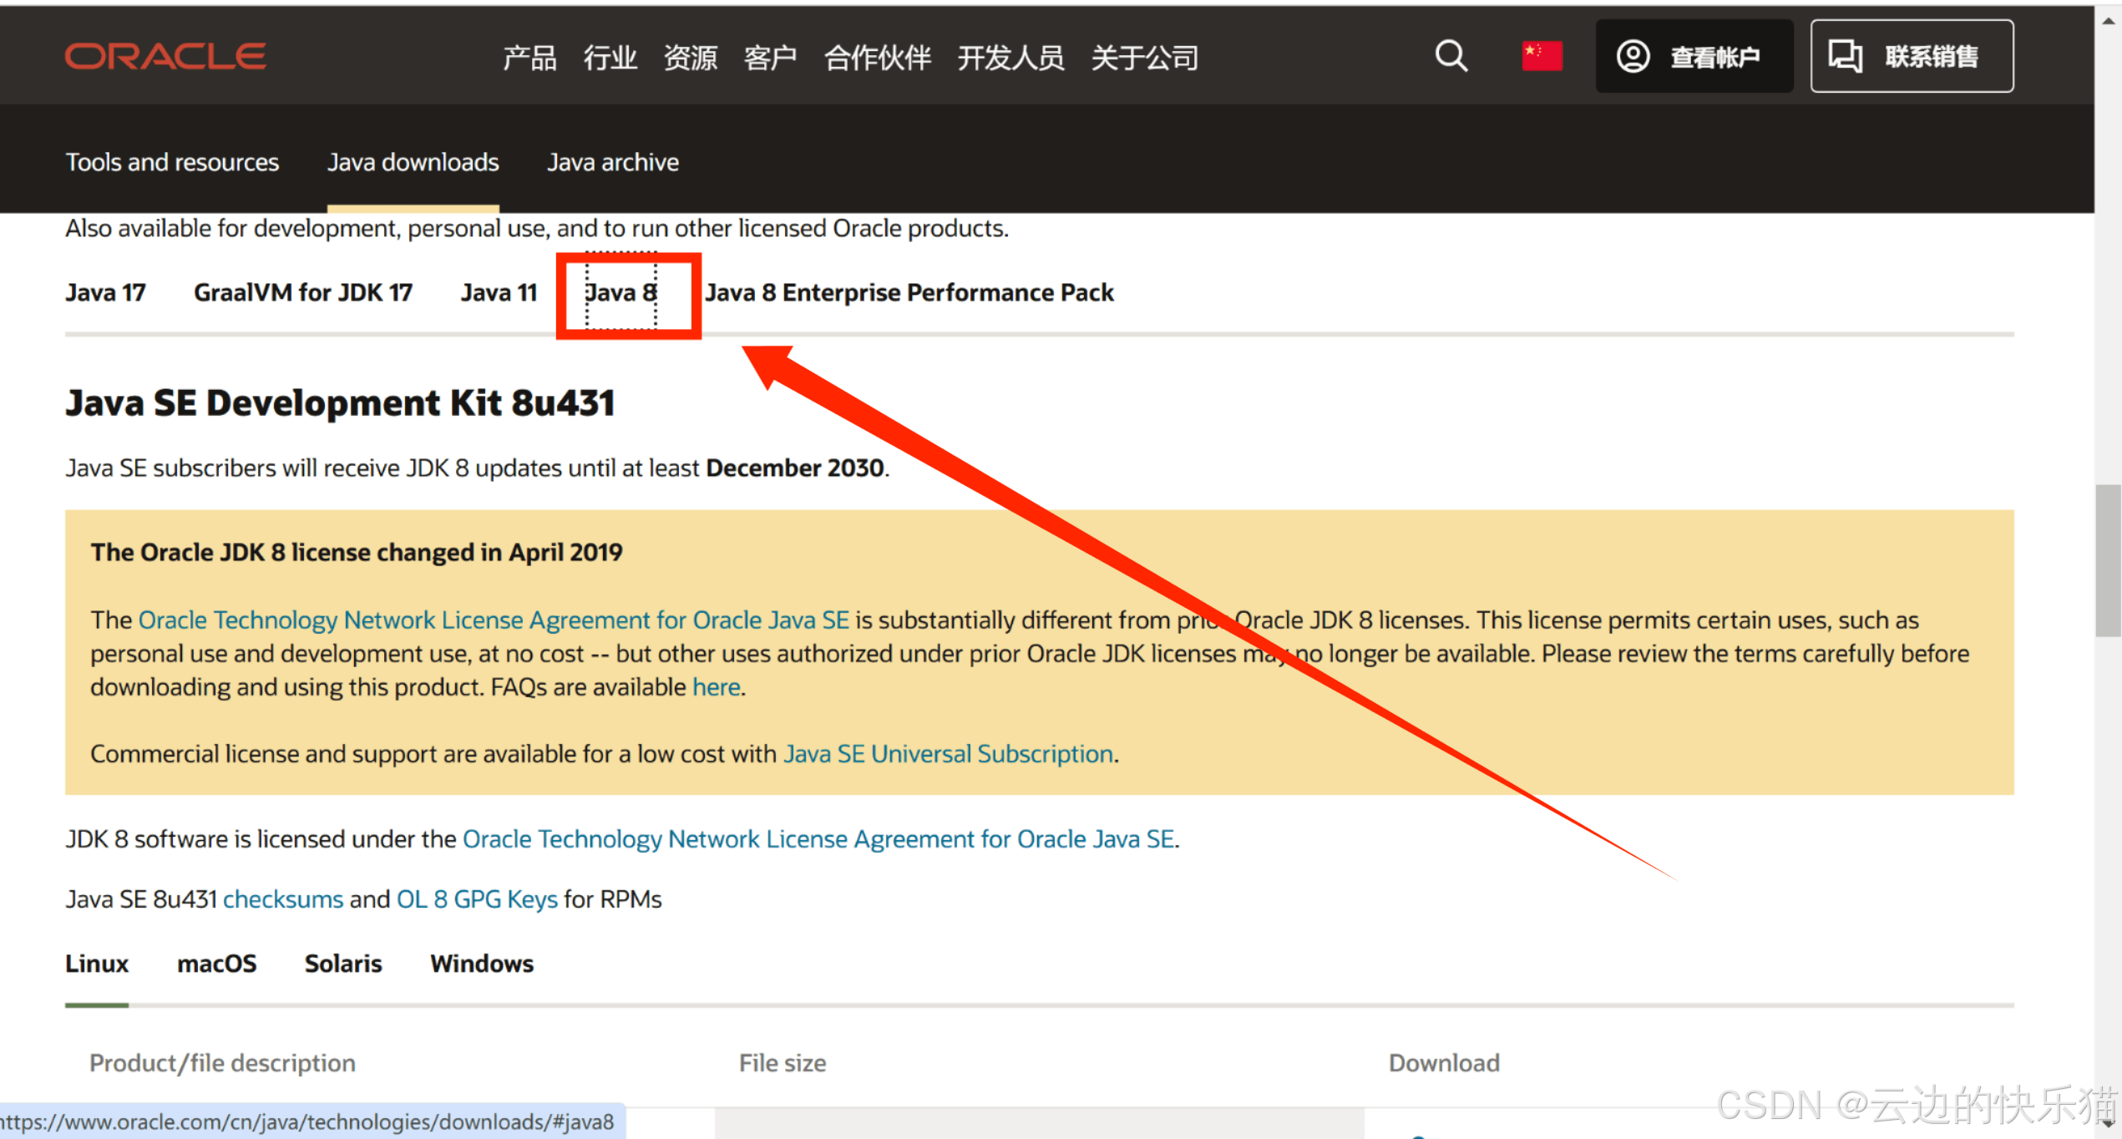The image size is (2122, 1139).
Task: Open the 客户 menu
Action: (x=770, y=57)
